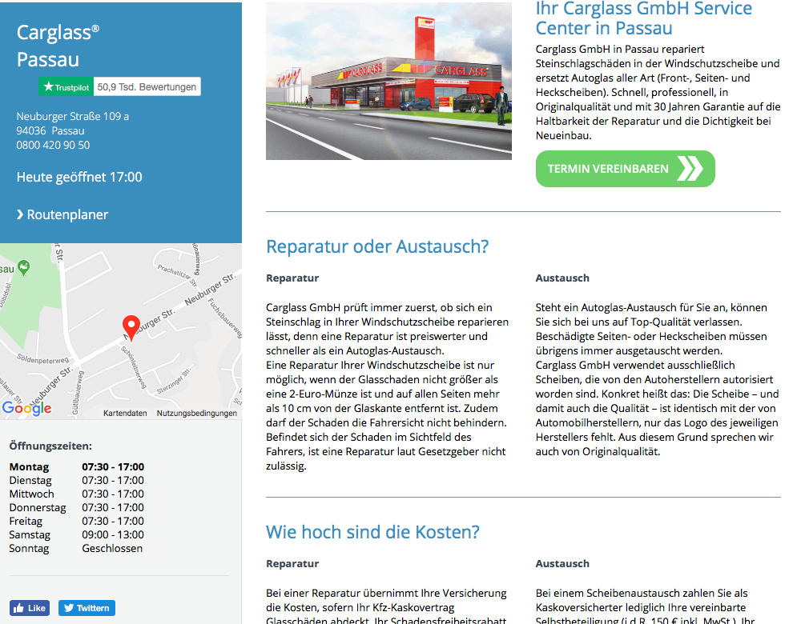This screenshot has width=797, height=624.
Task: Click the green park marker on map
Action: click(23, 267)
